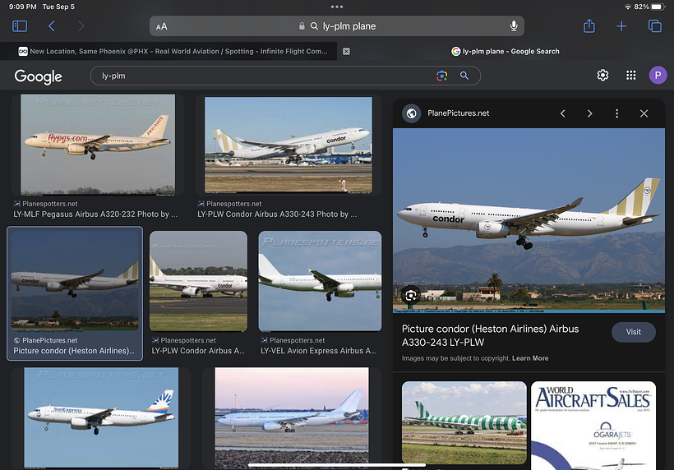Select the highlighted Condor Heston Airlines thumbnail
The height and width of the screenshot is (470, 674).
(75, 281)
